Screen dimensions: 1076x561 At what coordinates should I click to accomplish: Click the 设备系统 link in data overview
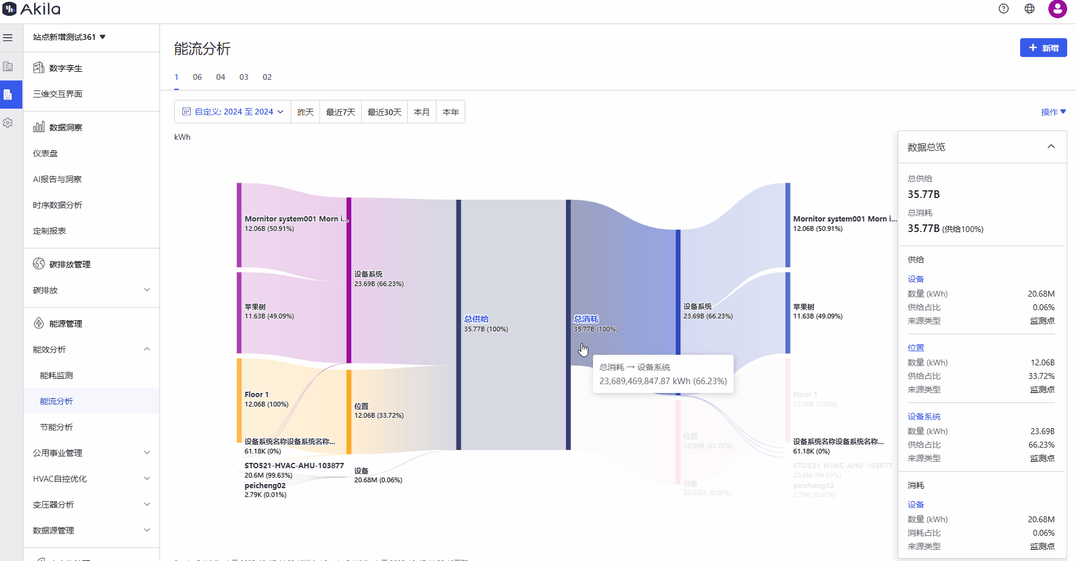pyautogui.click(x=924, y=416)
